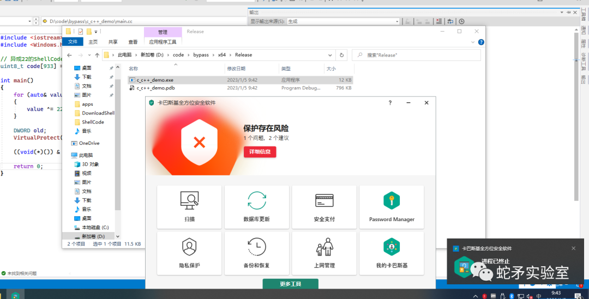Screen dimensions: 589x299
Task: Click 'bypass' in the address breadcrumb
Action: point(201,55)
